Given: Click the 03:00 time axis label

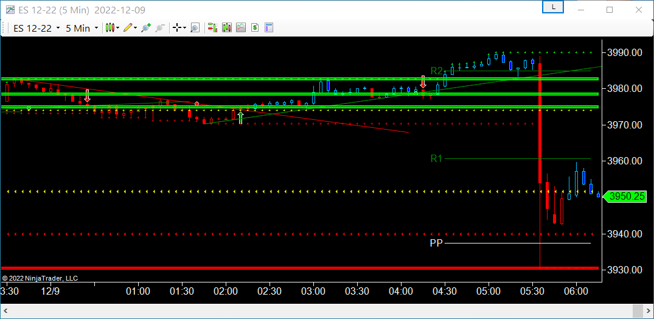Looking at the screenshot, I should point(313,290).
